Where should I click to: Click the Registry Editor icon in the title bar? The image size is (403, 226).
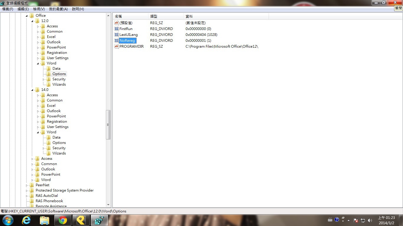point(3,3)
